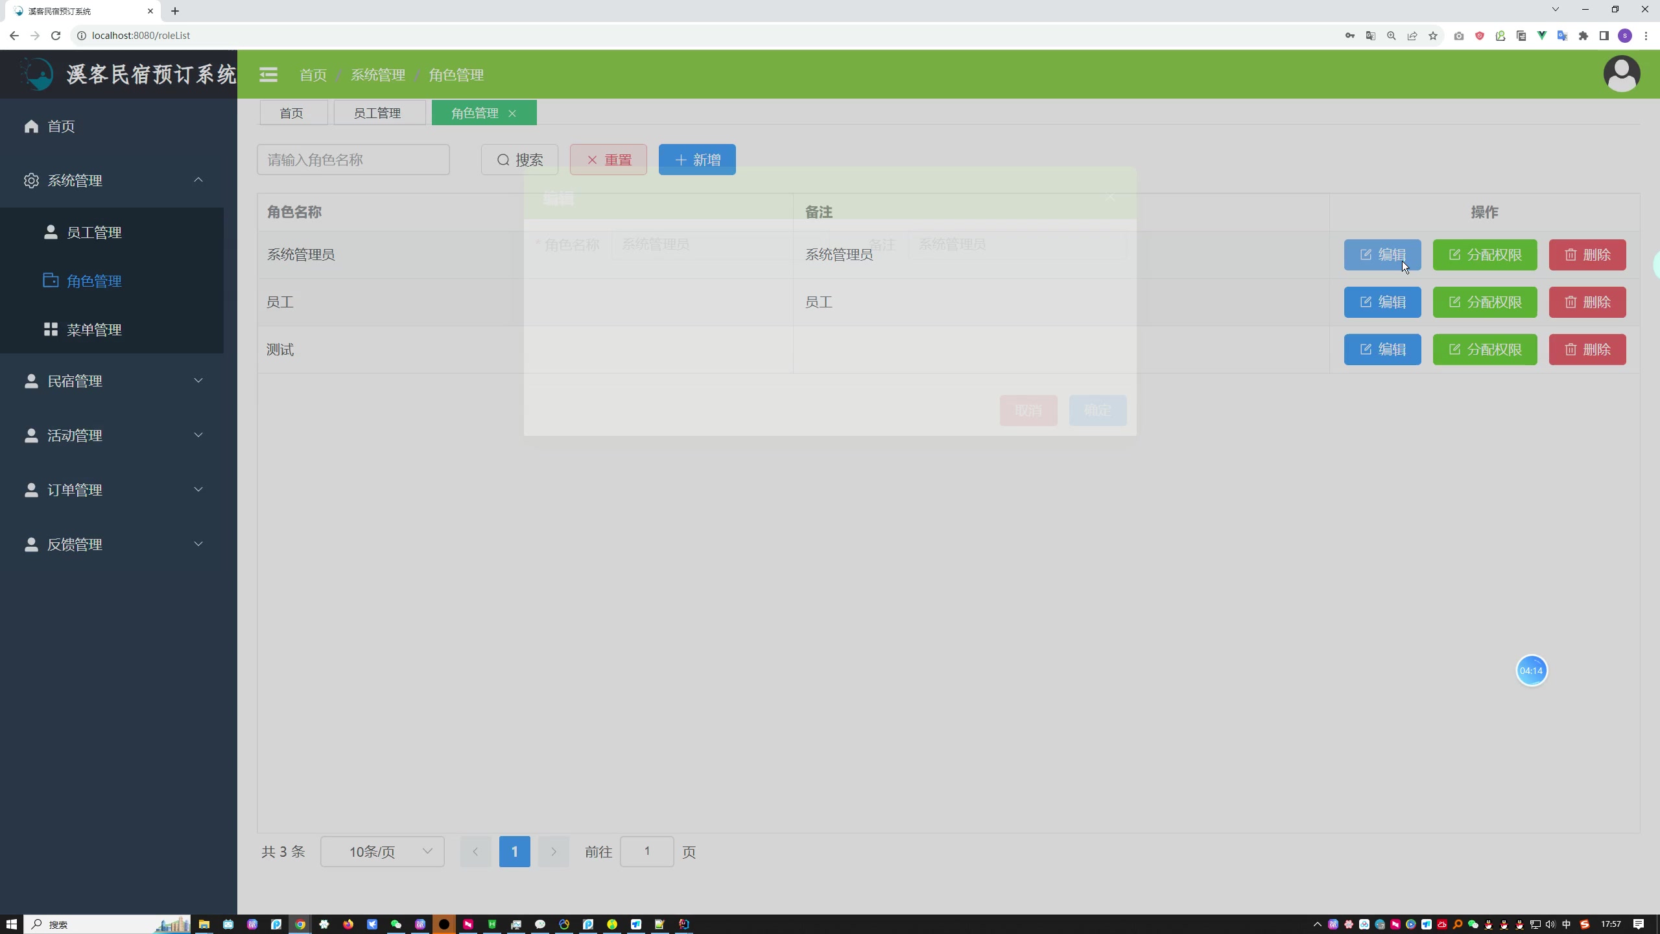Viewport: 1660px width, 934px height.
Task: Close the 角色管理 tab
Action: (512, 114)
